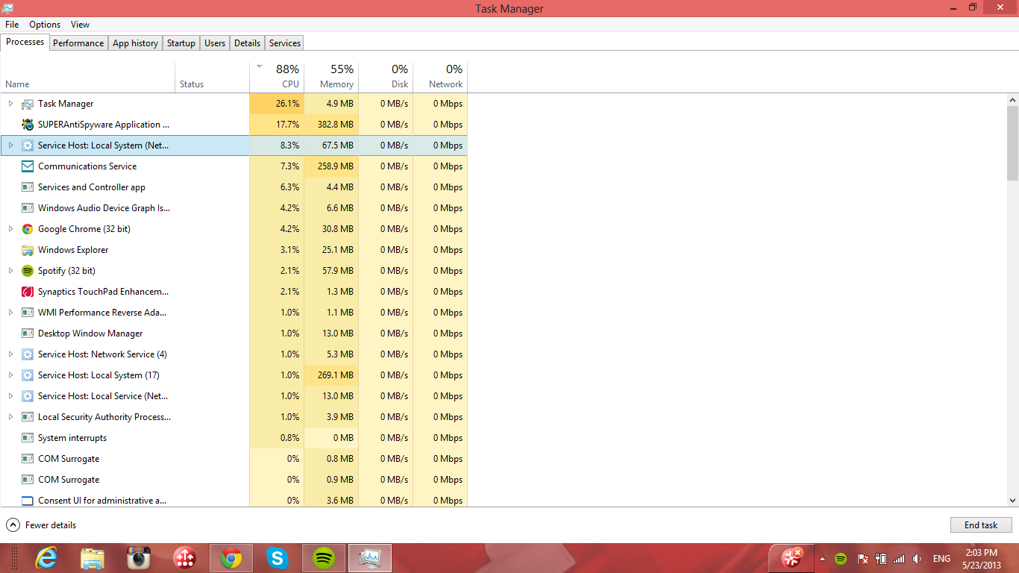Screen dimensions: 1019x573
Task: Click the System interrupts icon
Action: [28, 438]
